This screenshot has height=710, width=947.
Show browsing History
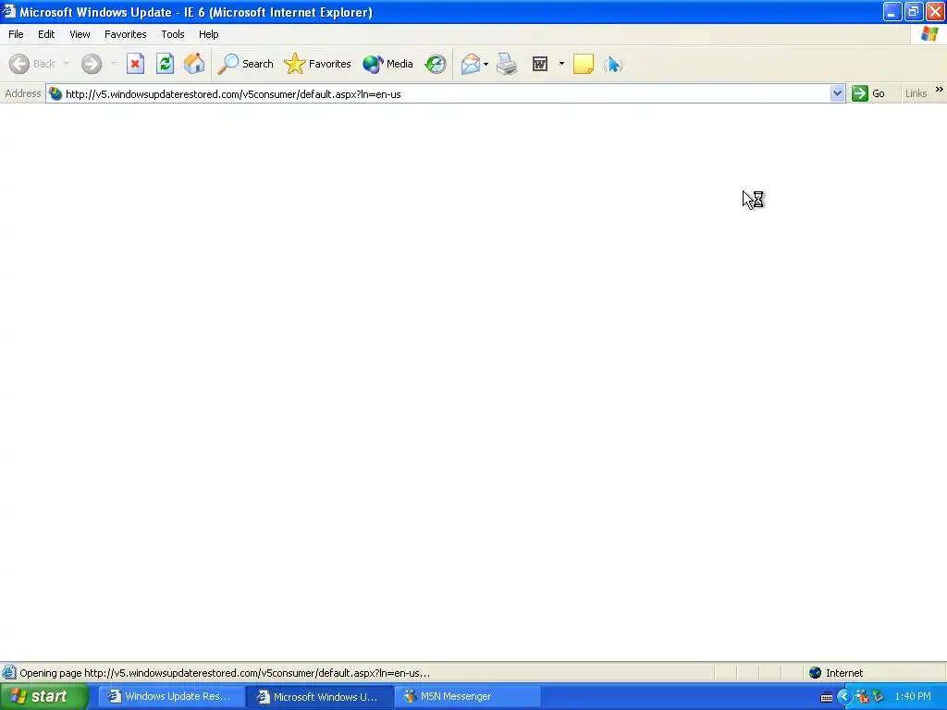coord(436,64)
